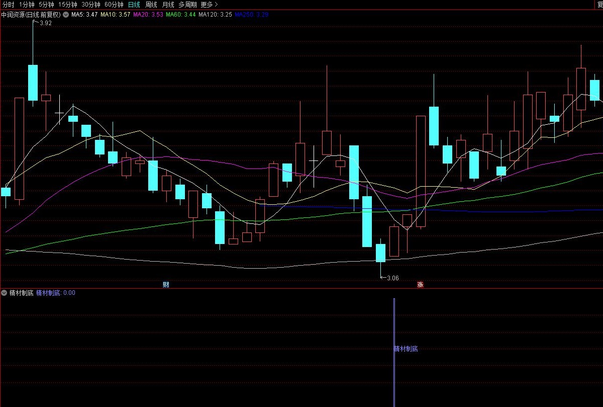Click the MA120: 3.25 indicator label
This screenshot has height=407, width=603.
click(x=215, y=15)
